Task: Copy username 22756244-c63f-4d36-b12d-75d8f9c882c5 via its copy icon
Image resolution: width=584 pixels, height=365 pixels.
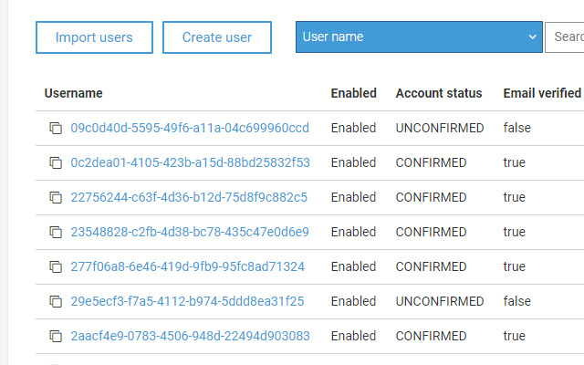Action: 56,197
